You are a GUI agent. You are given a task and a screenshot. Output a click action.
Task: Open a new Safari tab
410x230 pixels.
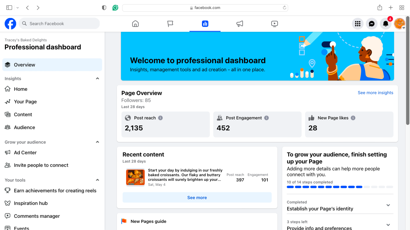(x=390, y=8)
